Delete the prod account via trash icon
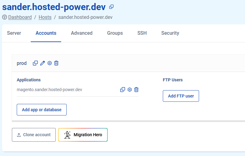 56,63
